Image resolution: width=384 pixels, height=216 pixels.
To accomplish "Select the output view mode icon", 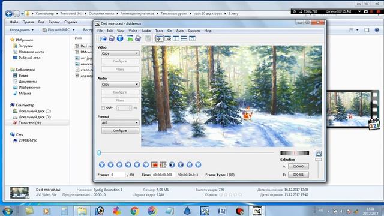I will coord(168,38).
